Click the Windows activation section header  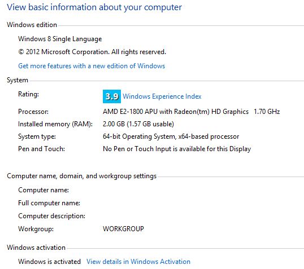pos(36,248)
